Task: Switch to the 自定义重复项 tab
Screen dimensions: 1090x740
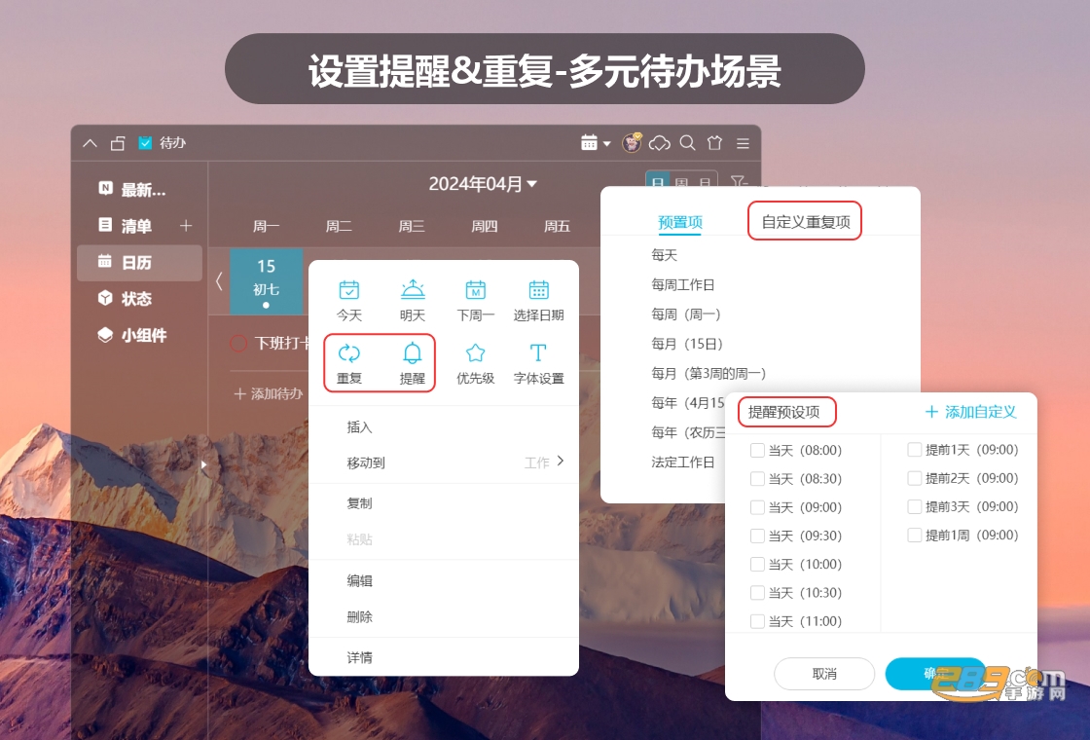Action: (x=805, y=222)
